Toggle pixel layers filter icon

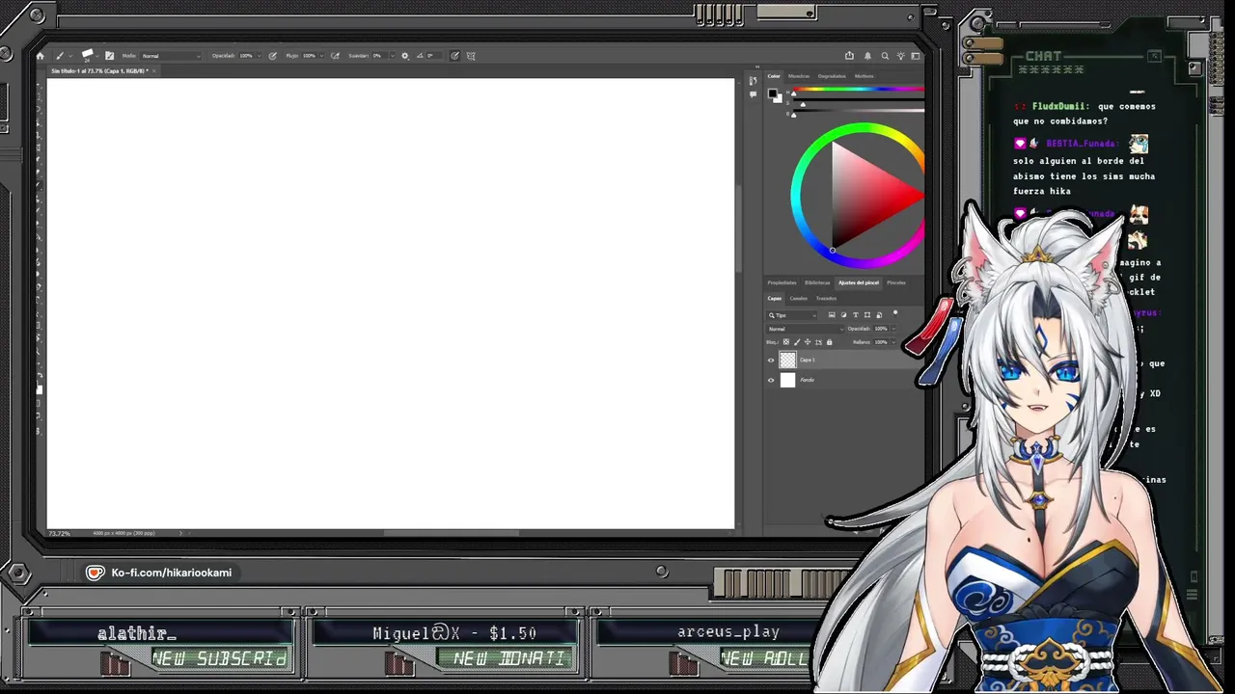pyautogui.click(x=833, y=315)
